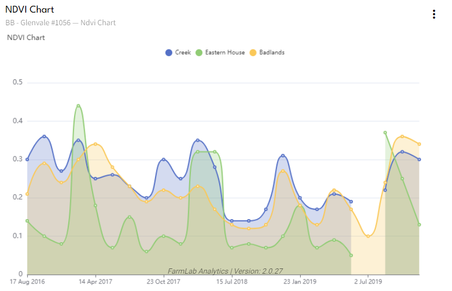This screenshot has height=291, width=452.
Task: Click the green Eastern House legend dot
Action: (199, 53)
